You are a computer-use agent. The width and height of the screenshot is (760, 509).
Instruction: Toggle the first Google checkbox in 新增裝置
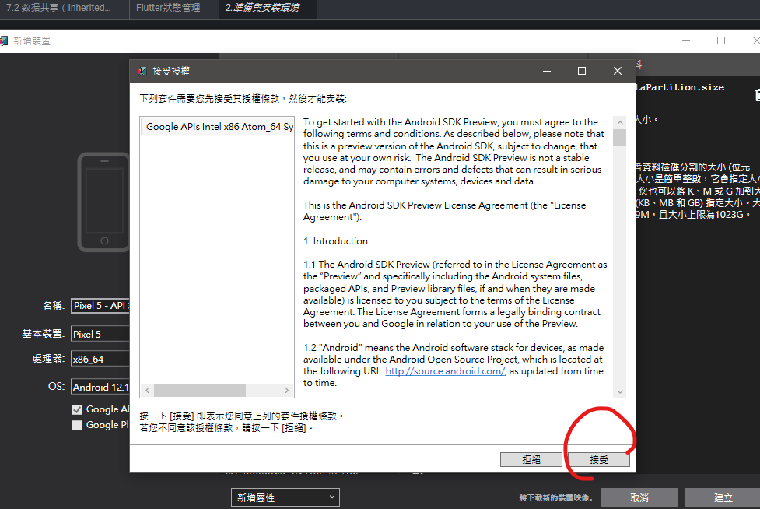tap(76, 409)
